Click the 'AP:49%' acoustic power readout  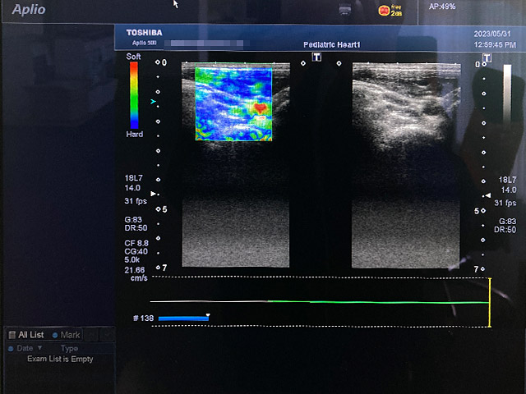(x=442, y=7)
